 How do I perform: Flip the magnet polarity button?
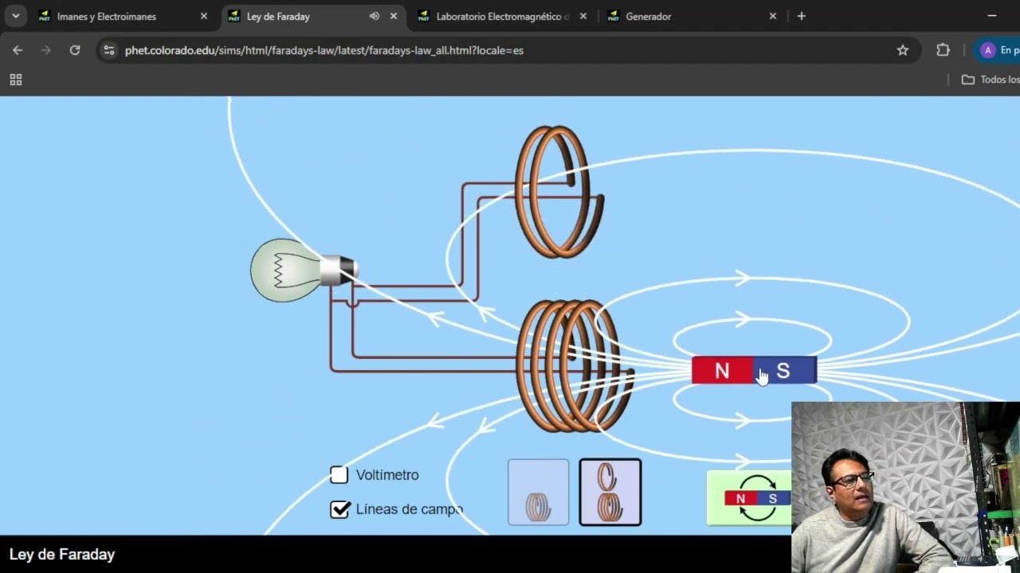tap(750, 498)
